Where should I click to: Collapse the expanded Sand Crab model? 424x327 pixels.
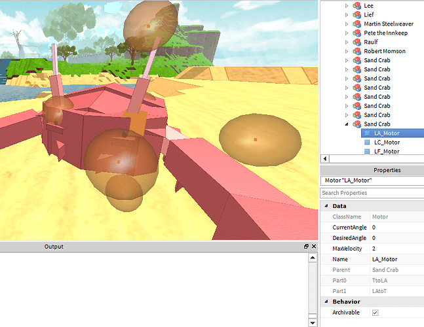(x=347, y=124)
